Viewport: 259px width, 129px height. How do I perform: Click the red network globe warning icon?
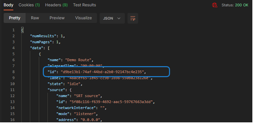pyautogui.click(x=215, y=5)
